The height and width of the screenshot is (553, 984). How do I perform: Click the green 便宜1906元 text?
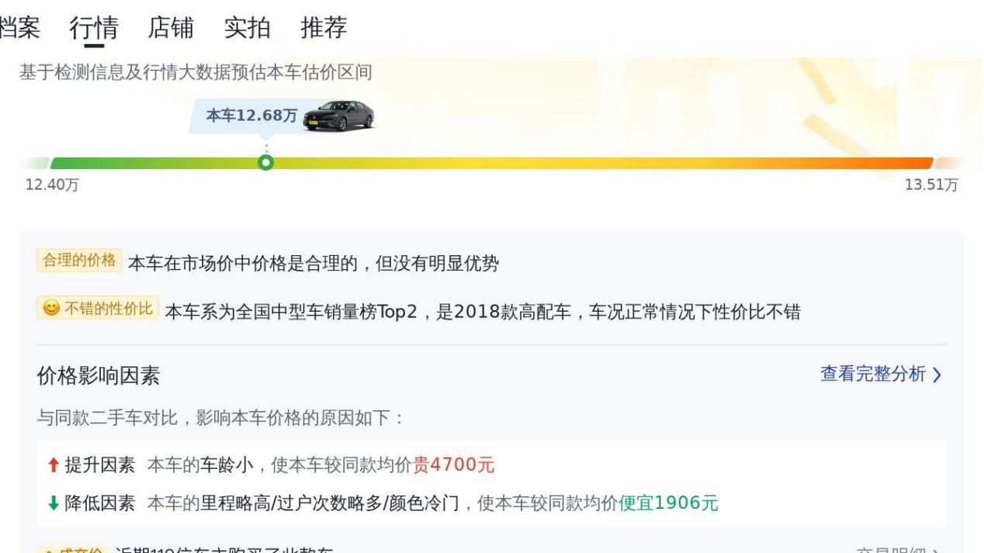tap(668, 503)
